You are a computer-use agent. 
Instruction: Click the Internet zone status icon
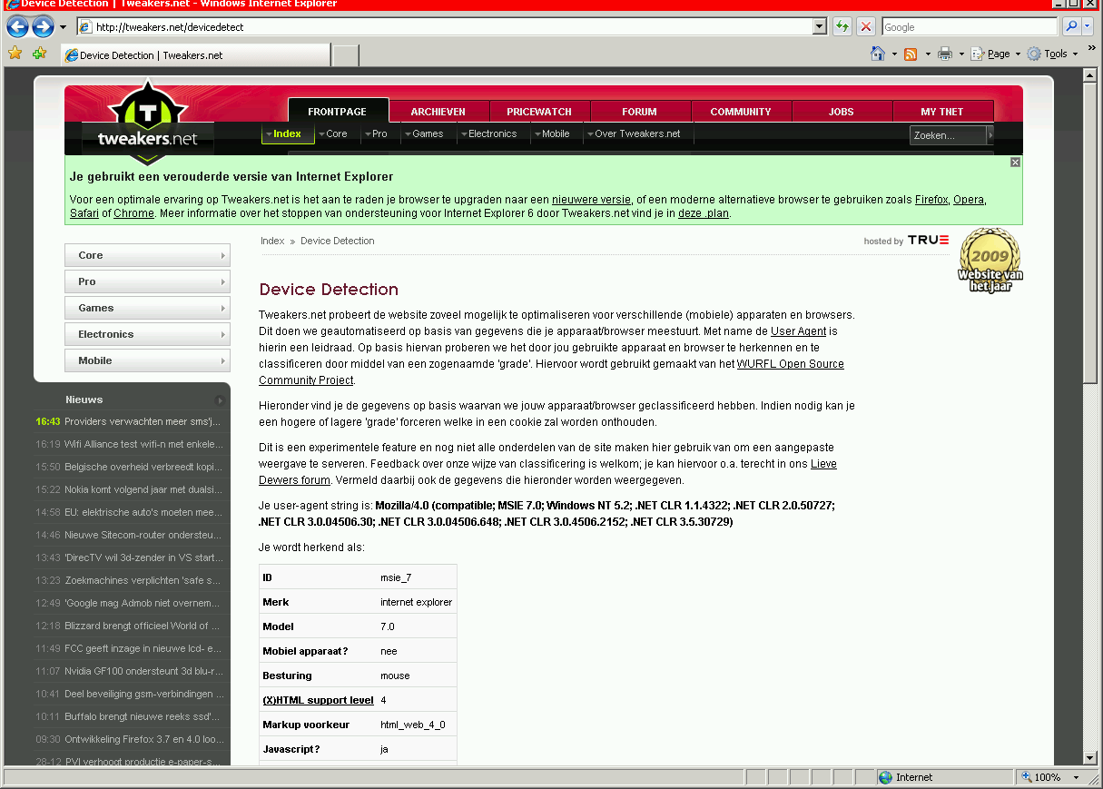click(x=886, y=777)
